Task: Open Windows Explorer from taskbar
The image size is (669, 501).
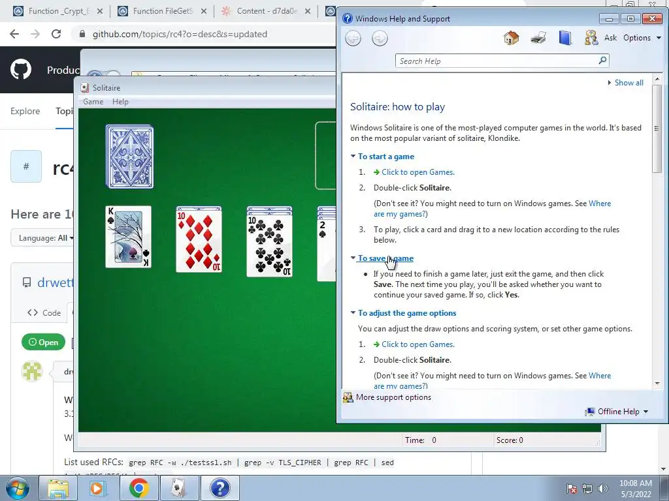Action: point(58,488)
